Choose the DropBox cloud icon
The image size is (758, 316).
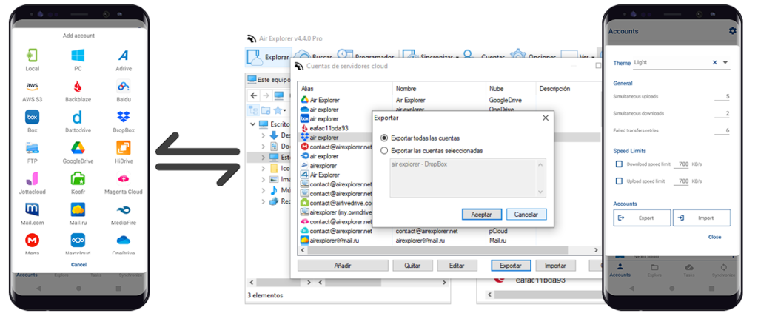click(x=124, y=117)
